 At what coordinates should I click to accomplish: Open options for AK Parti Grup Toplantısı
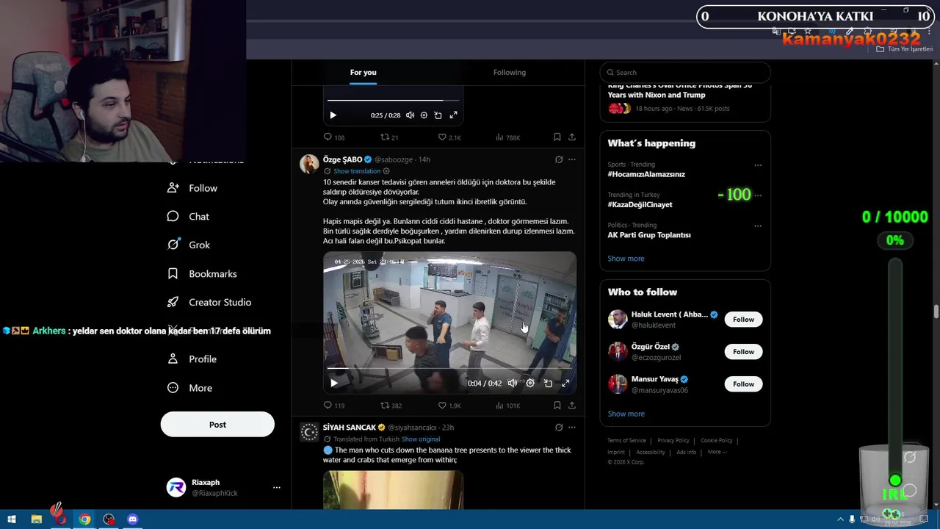click(x=758, y=226)
